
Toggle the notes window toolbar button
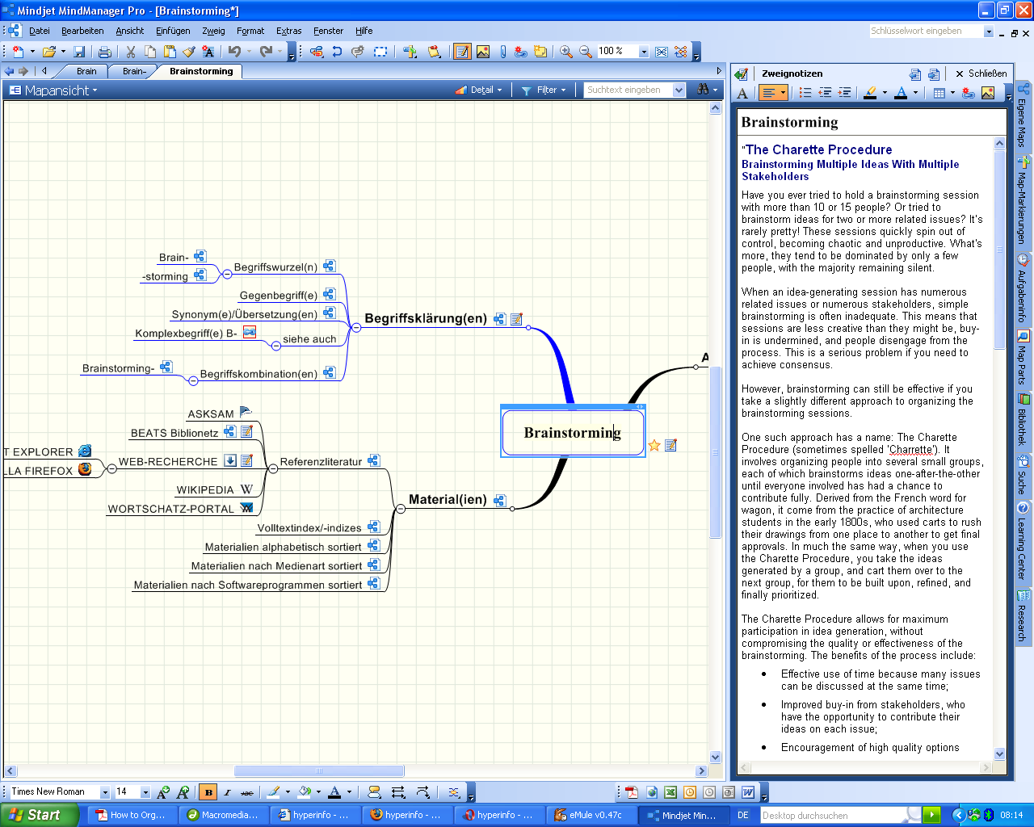pyautogui.click(x=462, y=52)
